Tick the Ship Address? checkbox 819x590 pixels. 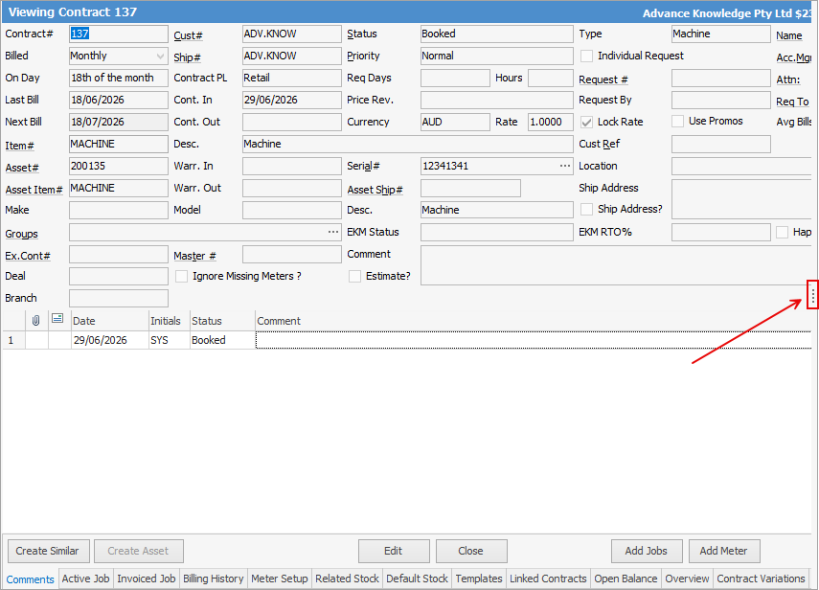tap(586, 210)
